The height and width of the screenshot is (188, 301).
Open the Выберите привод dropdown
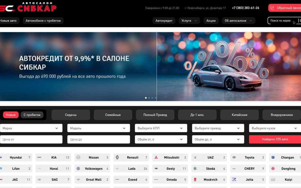coord(218,128)
